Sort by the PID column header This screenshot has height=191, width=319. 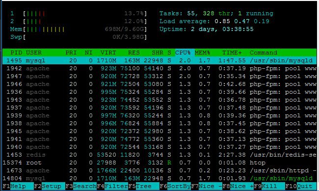[x=16, y=53]
